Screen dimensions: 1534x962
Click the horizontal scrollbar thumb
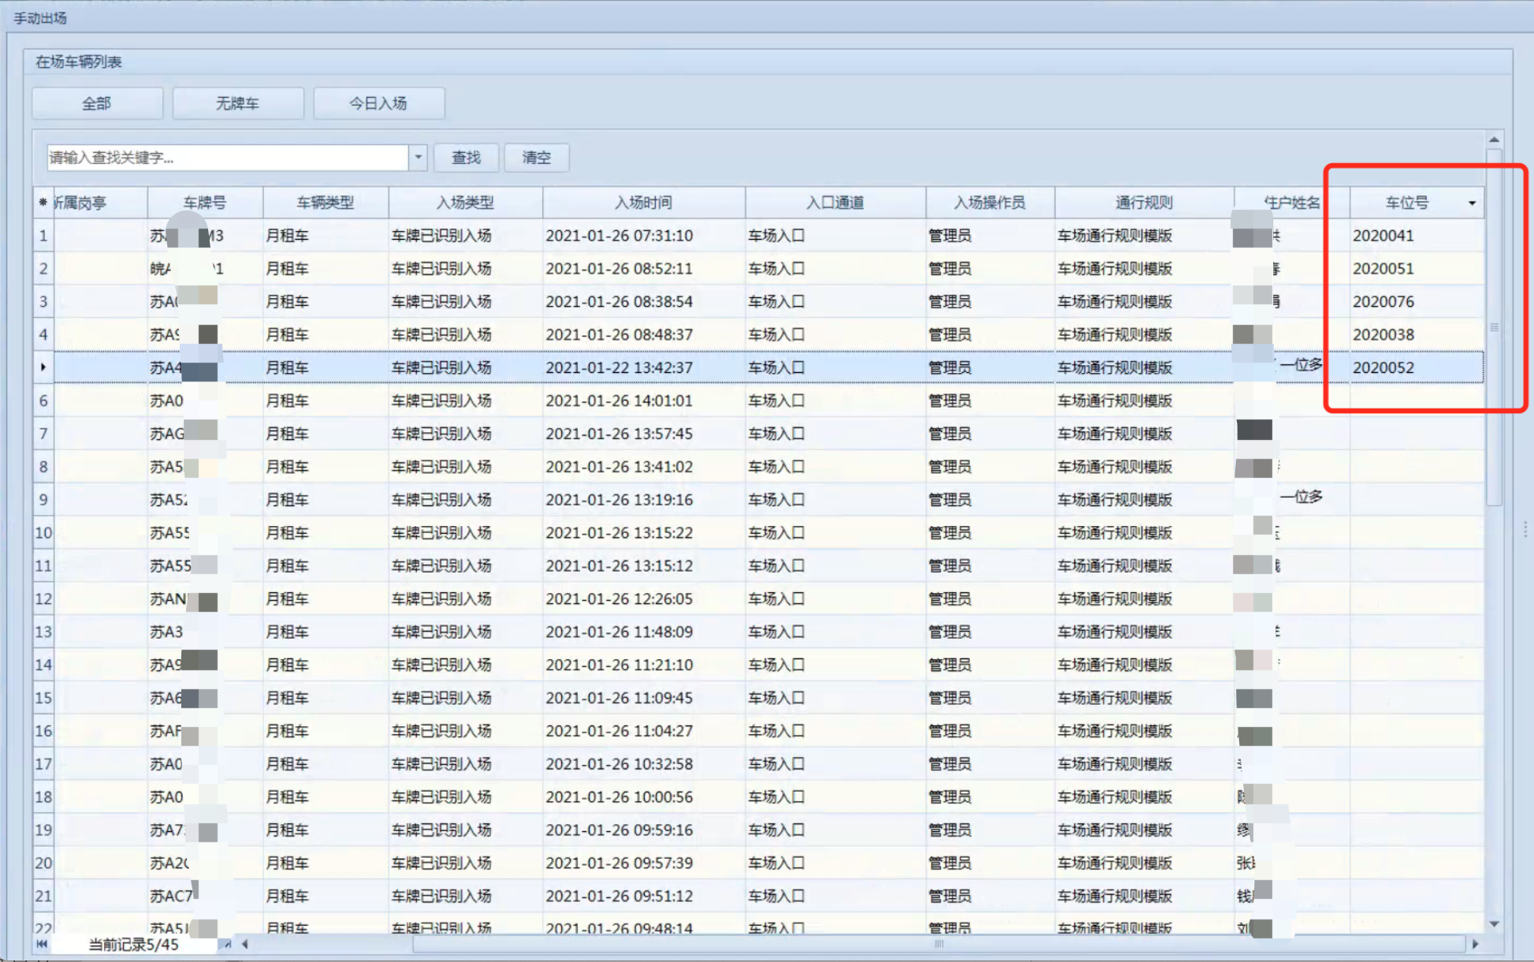[x=938, y=944]
